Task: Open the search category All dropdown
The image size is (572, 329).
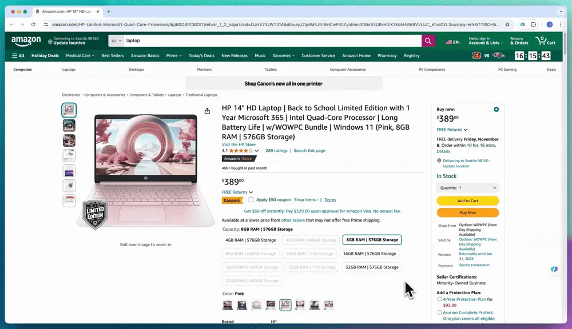Action: pos(116,41)
